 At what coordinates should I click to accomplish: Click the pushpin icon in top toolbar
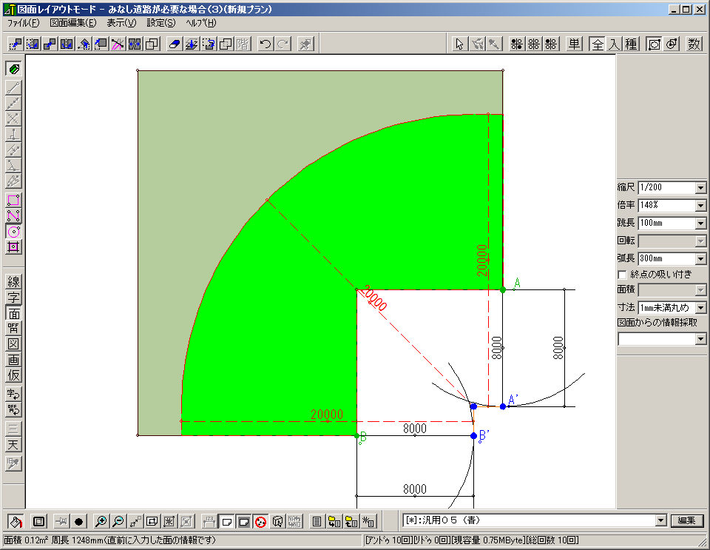pyautogui.click(x=306, y=44)
